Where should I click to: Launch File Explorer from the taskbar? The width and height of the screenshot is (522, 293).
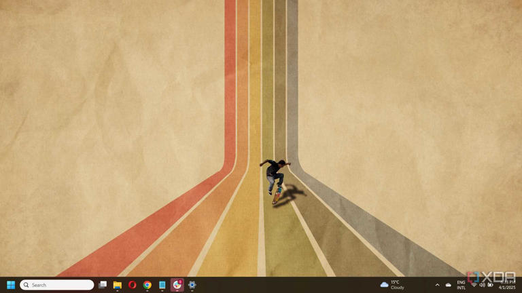click(118, 285)
